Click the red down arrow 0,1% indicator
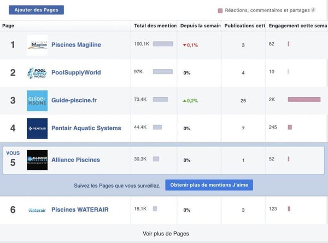This screenshot has height=243, width=328. pyautogui.click(x=190, y=45)
